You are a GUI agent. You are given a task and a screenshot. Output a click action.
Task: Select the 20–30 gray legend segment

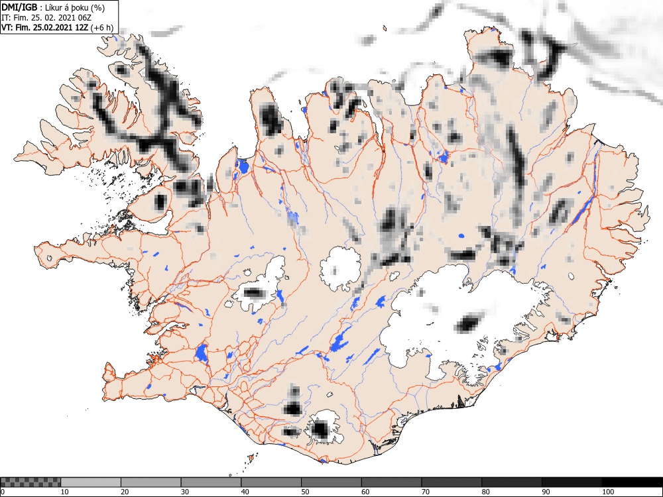coord(151,482)
